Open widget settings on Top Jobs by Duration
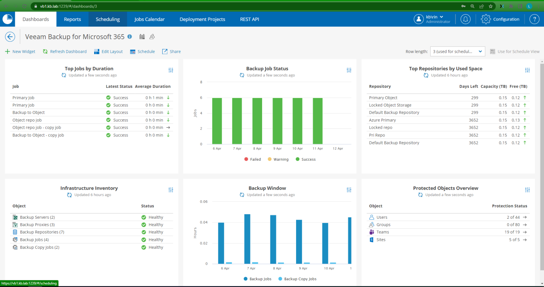 click(171, 70)
